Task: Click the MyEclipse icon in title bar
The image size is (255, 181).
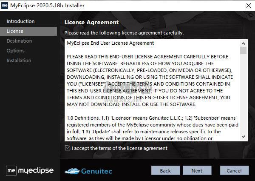Action: (x=5, y=6)
